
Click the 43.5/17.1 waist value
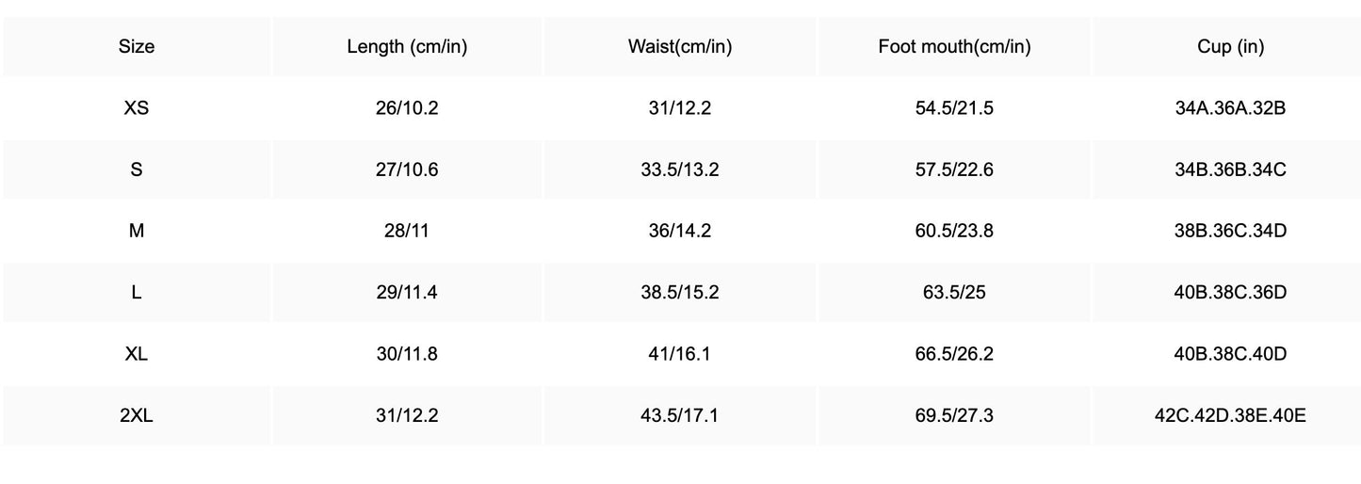coord(680,415)
